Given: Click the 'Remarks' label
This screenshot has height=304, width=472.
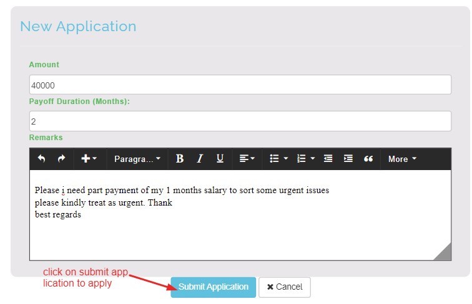Looking at the screenshot, I should [46, 138].
